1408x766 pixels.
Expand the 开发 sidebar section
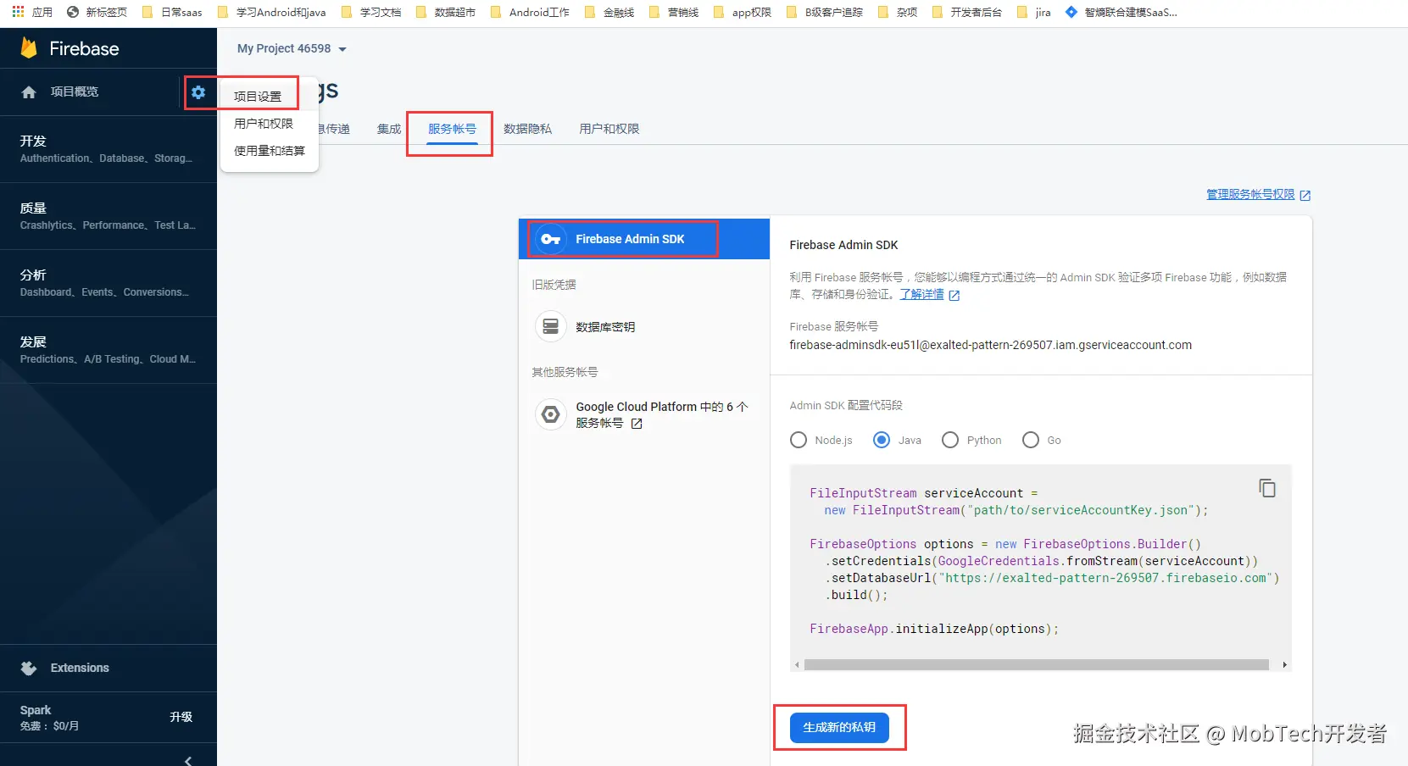point(109,149)
